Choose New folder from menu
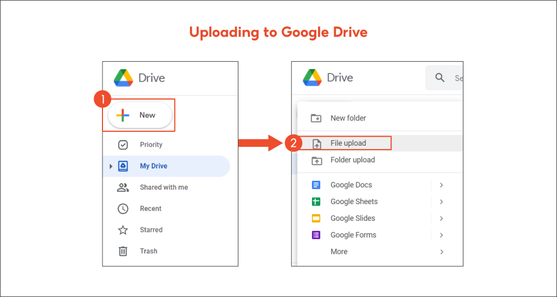This screenshot has height=297, width=557. point(348,118)
